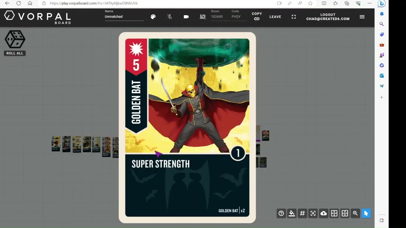Go back in the browser
406x228 pixels.
coord(7,3)
